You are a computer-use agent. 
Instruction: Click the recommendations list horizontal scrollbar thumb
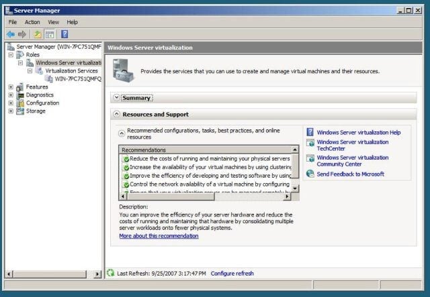(170, 196)
